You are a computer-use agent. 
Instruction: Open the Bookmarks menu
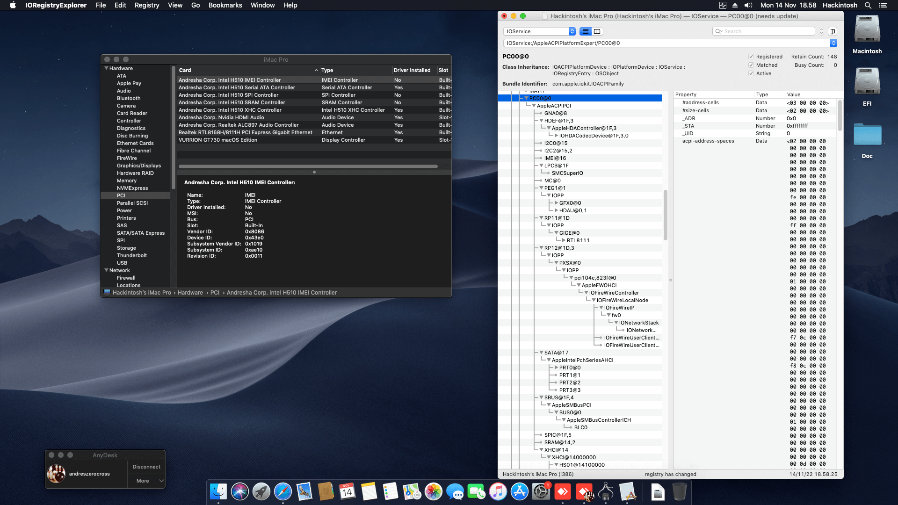pos(225,5)
